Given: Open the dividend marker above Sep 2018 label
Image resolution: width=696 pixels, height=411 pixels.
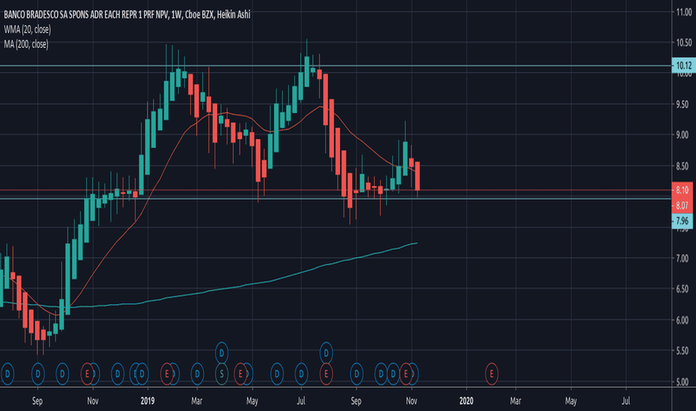Looking at the screenshot, I should pos(38,374).
